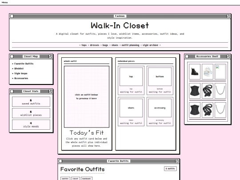The height and width of the screenshot is (180, 240).
Task: Click the 'Favorite Outfits' section heading
Action: (x=83, y=169)
